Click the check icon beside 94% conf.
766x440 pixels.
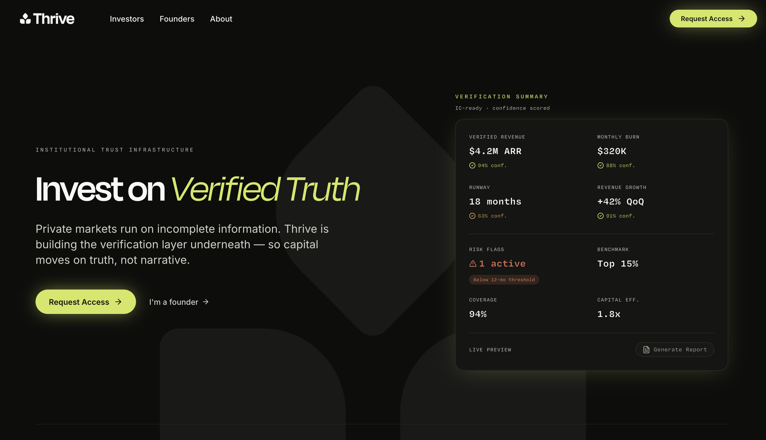coord(472,165)
